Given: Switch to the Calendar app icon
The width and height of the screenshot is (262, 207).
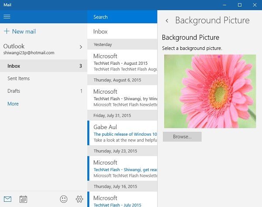Looking at the screenshot, I should pos(24,199).
